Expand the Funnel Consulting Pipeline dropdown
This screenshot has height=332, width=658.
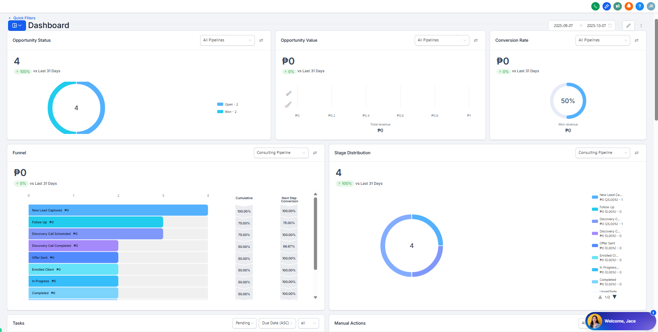click(x=281, y=153)
